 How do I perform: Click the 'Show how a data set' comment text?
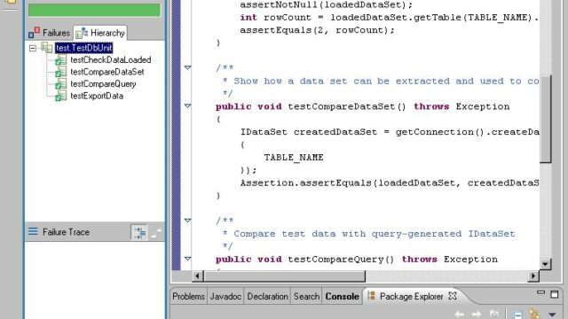386,81
